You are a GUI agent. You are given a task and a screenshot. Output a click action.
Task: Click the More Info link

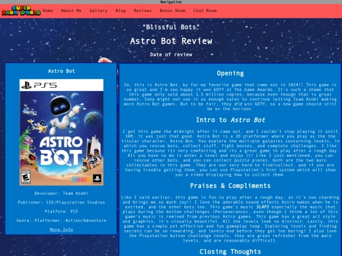[x=61, y=229]
